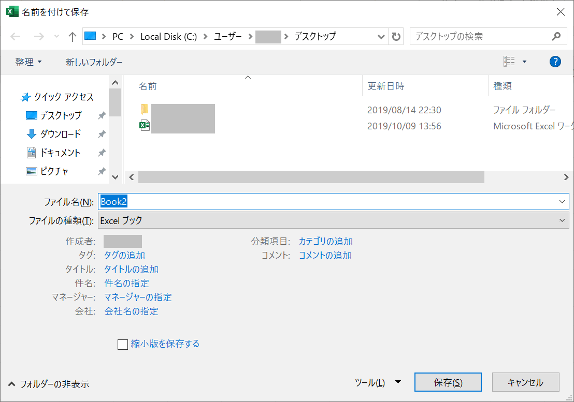Viewport: 574px width, 402px height.
Task: Select the Excel workbook icon in the file list
Action: [x=145, y=126]
